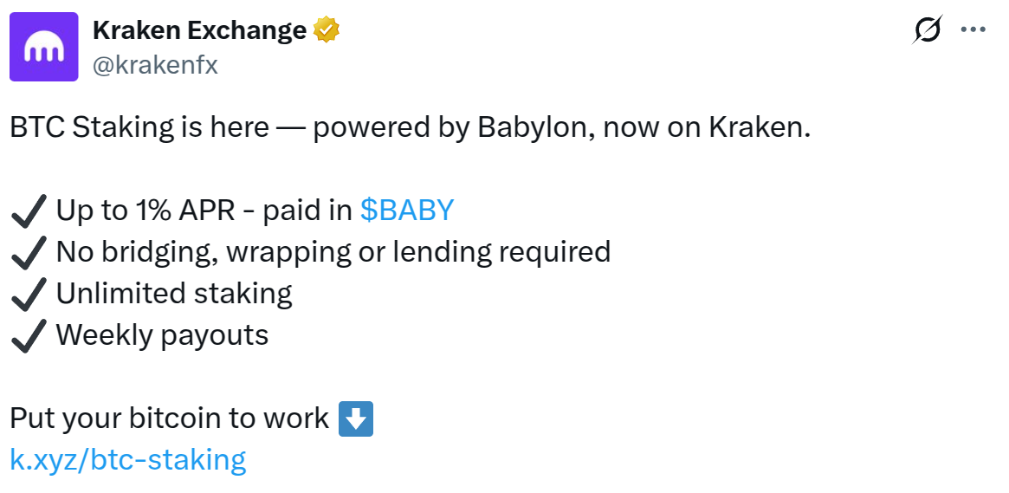
Task: Click the checkmark beside Unlimited staking
Action: (x=29, y=294)
